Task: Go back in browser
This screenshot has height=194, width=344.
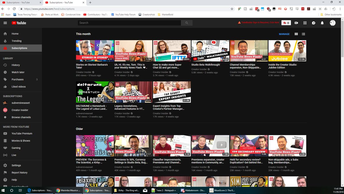Action: pyautogui.click(x=3, y=9)
